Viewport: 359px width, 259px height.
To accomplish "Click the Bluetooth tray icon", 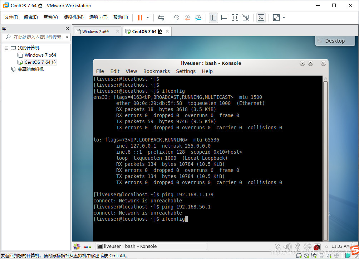I will coord(297,247).
